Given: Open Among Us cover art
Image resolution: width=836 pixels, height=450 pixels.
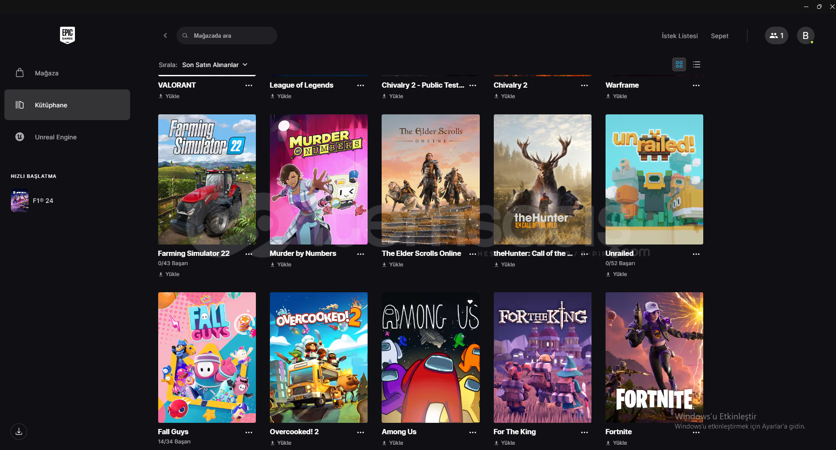Looking at the screenshot, I should click(x=431, y=358).
